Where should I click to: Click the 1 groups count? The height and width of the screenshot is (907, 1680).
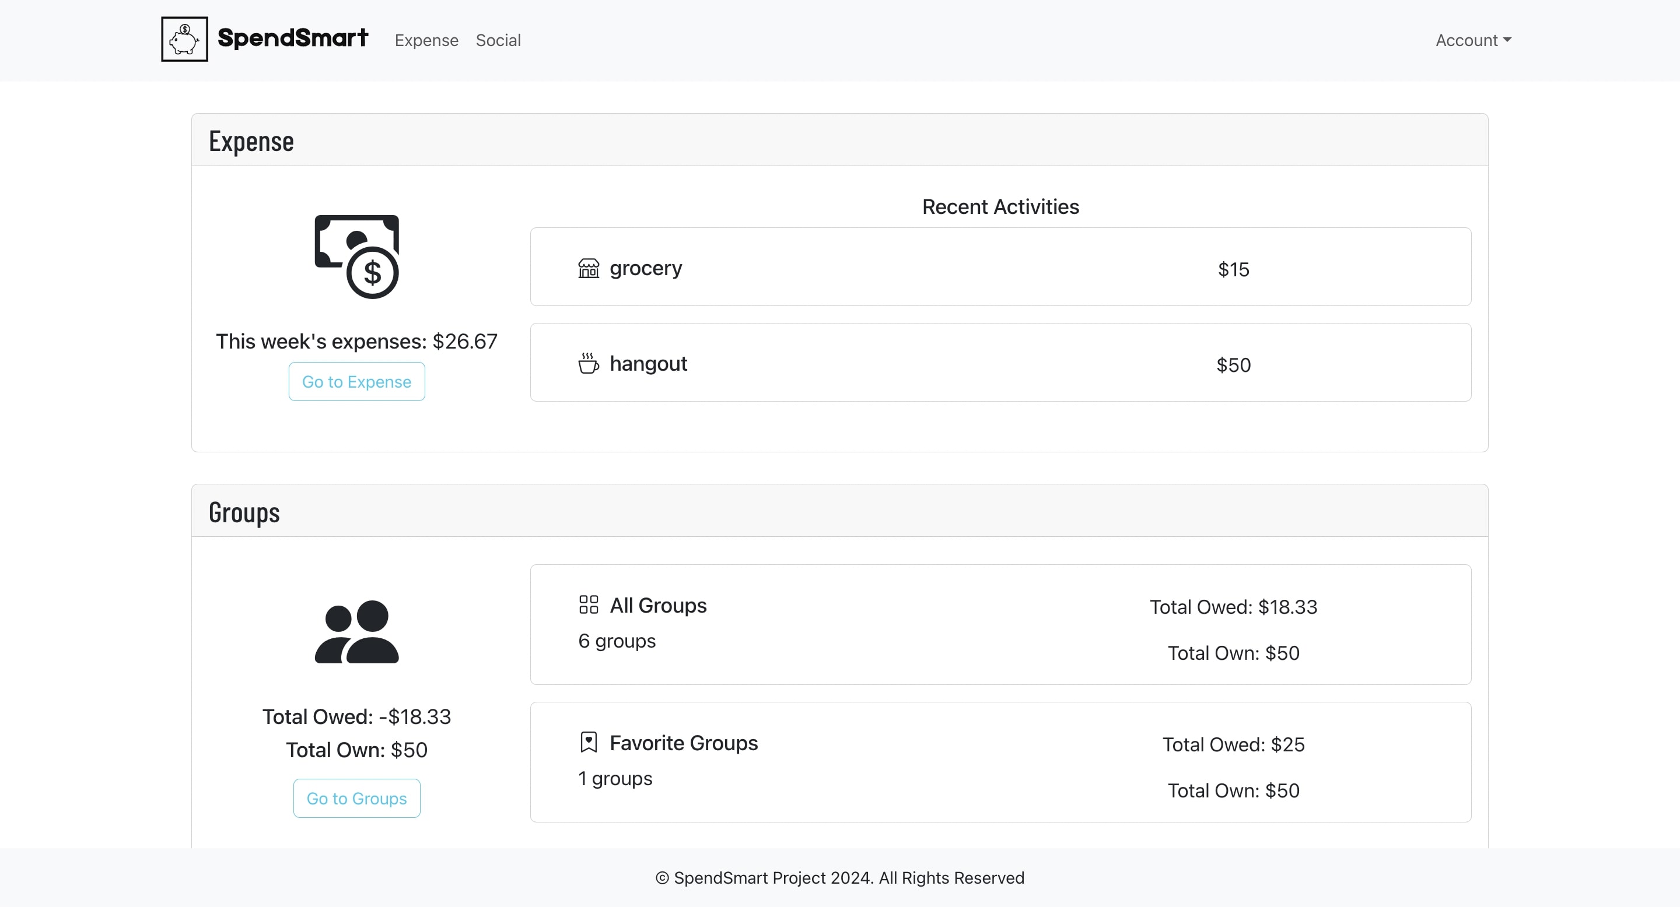point(615,778)
